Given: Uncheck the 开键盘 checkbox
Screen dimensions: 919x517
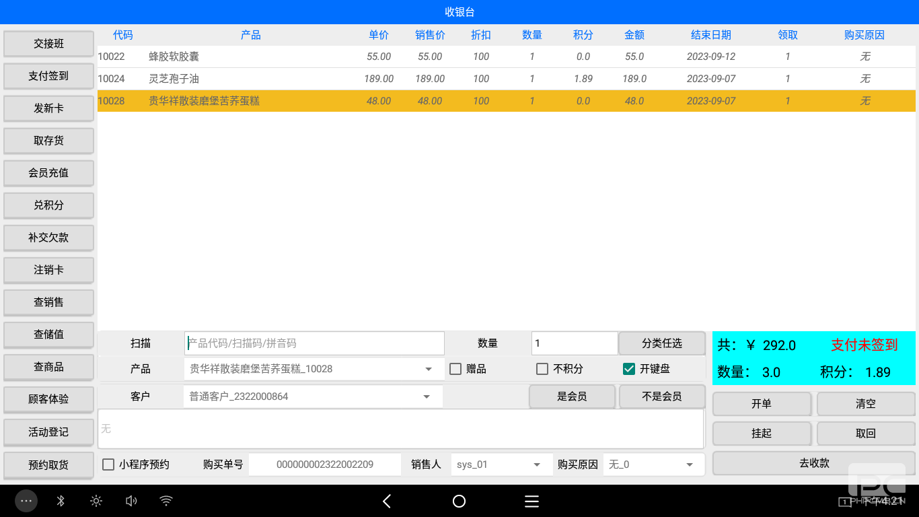Looking at the screenshot, I should (629, 369).
